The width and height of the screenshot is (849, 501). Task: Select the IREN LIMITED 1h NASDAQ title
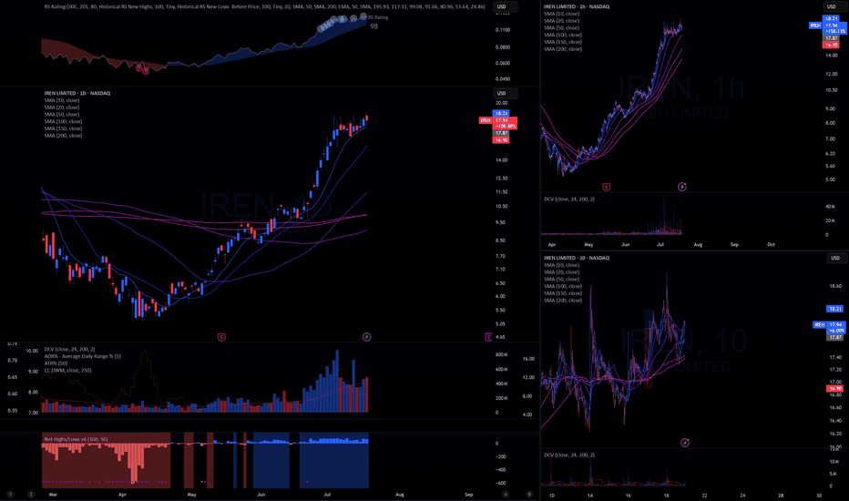(x=577, y=6)
